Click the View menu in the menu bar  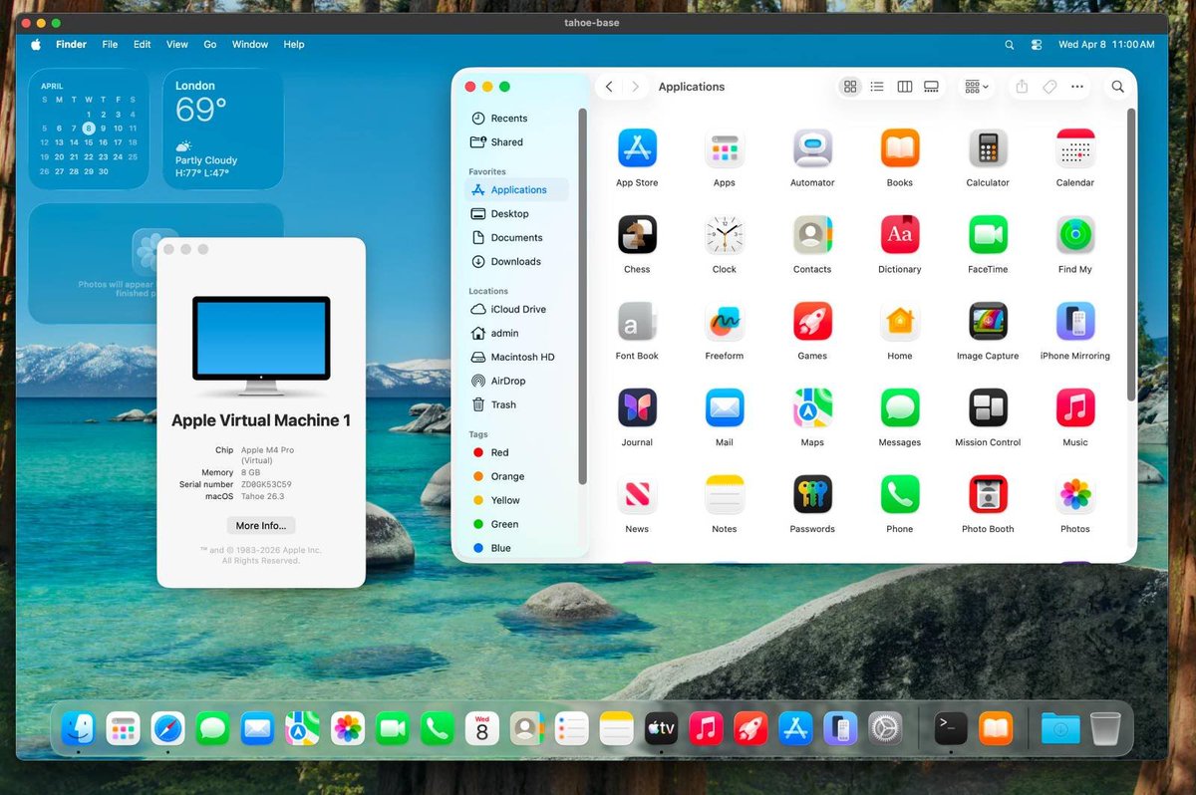tap(176, 44)
